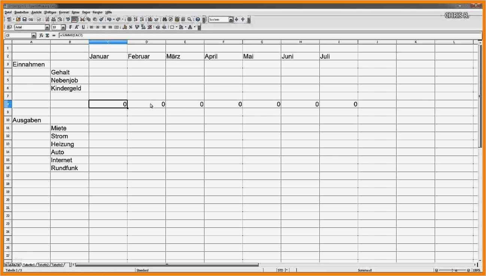Open the Datei menu
486x276 pixels.
pyautogui.click(x=8, y=12)
